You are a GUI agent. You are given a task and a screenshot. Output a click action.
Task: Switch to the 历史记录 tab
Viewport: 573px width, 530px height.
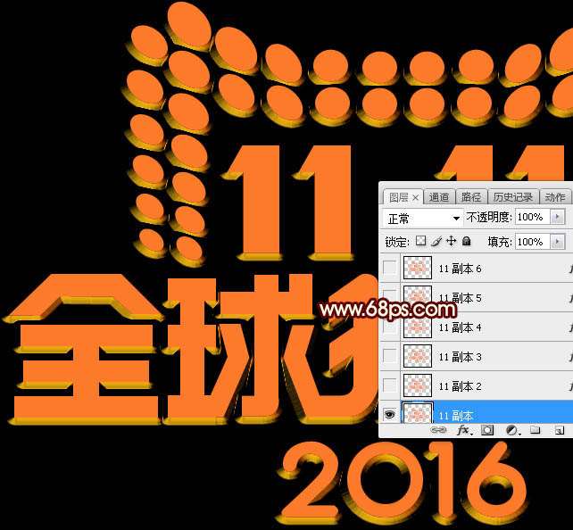coord(512,197)
